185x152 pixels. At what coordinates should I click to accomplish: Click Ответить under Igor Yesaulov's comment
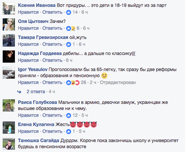(x=52, y=82)
